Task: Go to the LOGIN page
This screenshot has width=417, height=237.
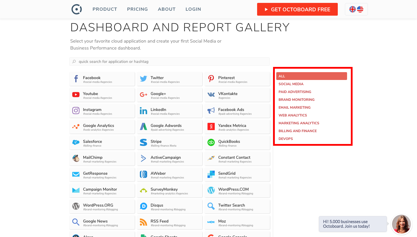Action: click(193, 9)
